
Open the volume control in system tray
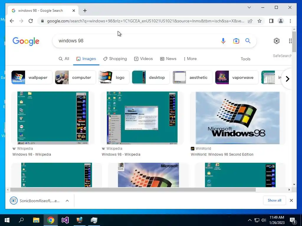tap(264, 220)
